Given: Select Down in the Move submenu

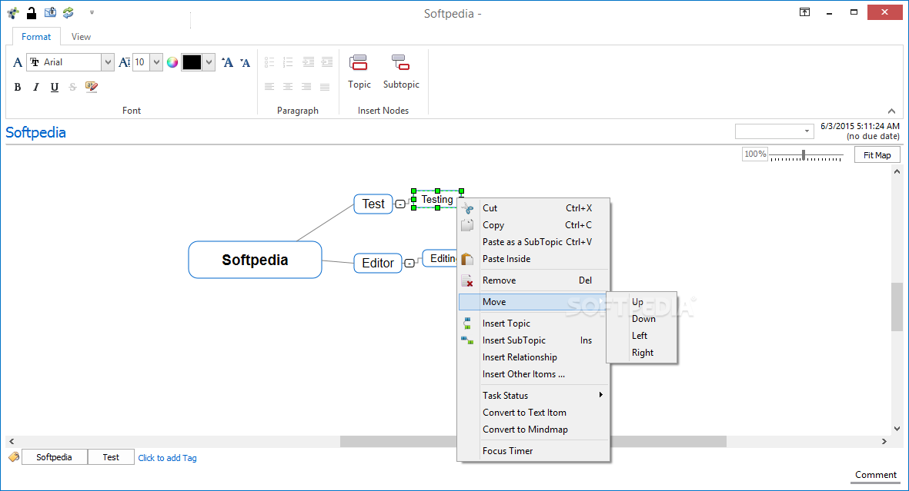Looking at the screenshot, I should click(642, 318).
